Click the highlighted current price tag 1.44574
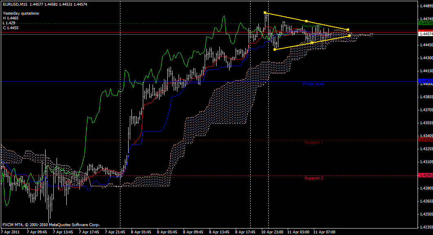Viewport: 433px width, 235px height. 423,34
